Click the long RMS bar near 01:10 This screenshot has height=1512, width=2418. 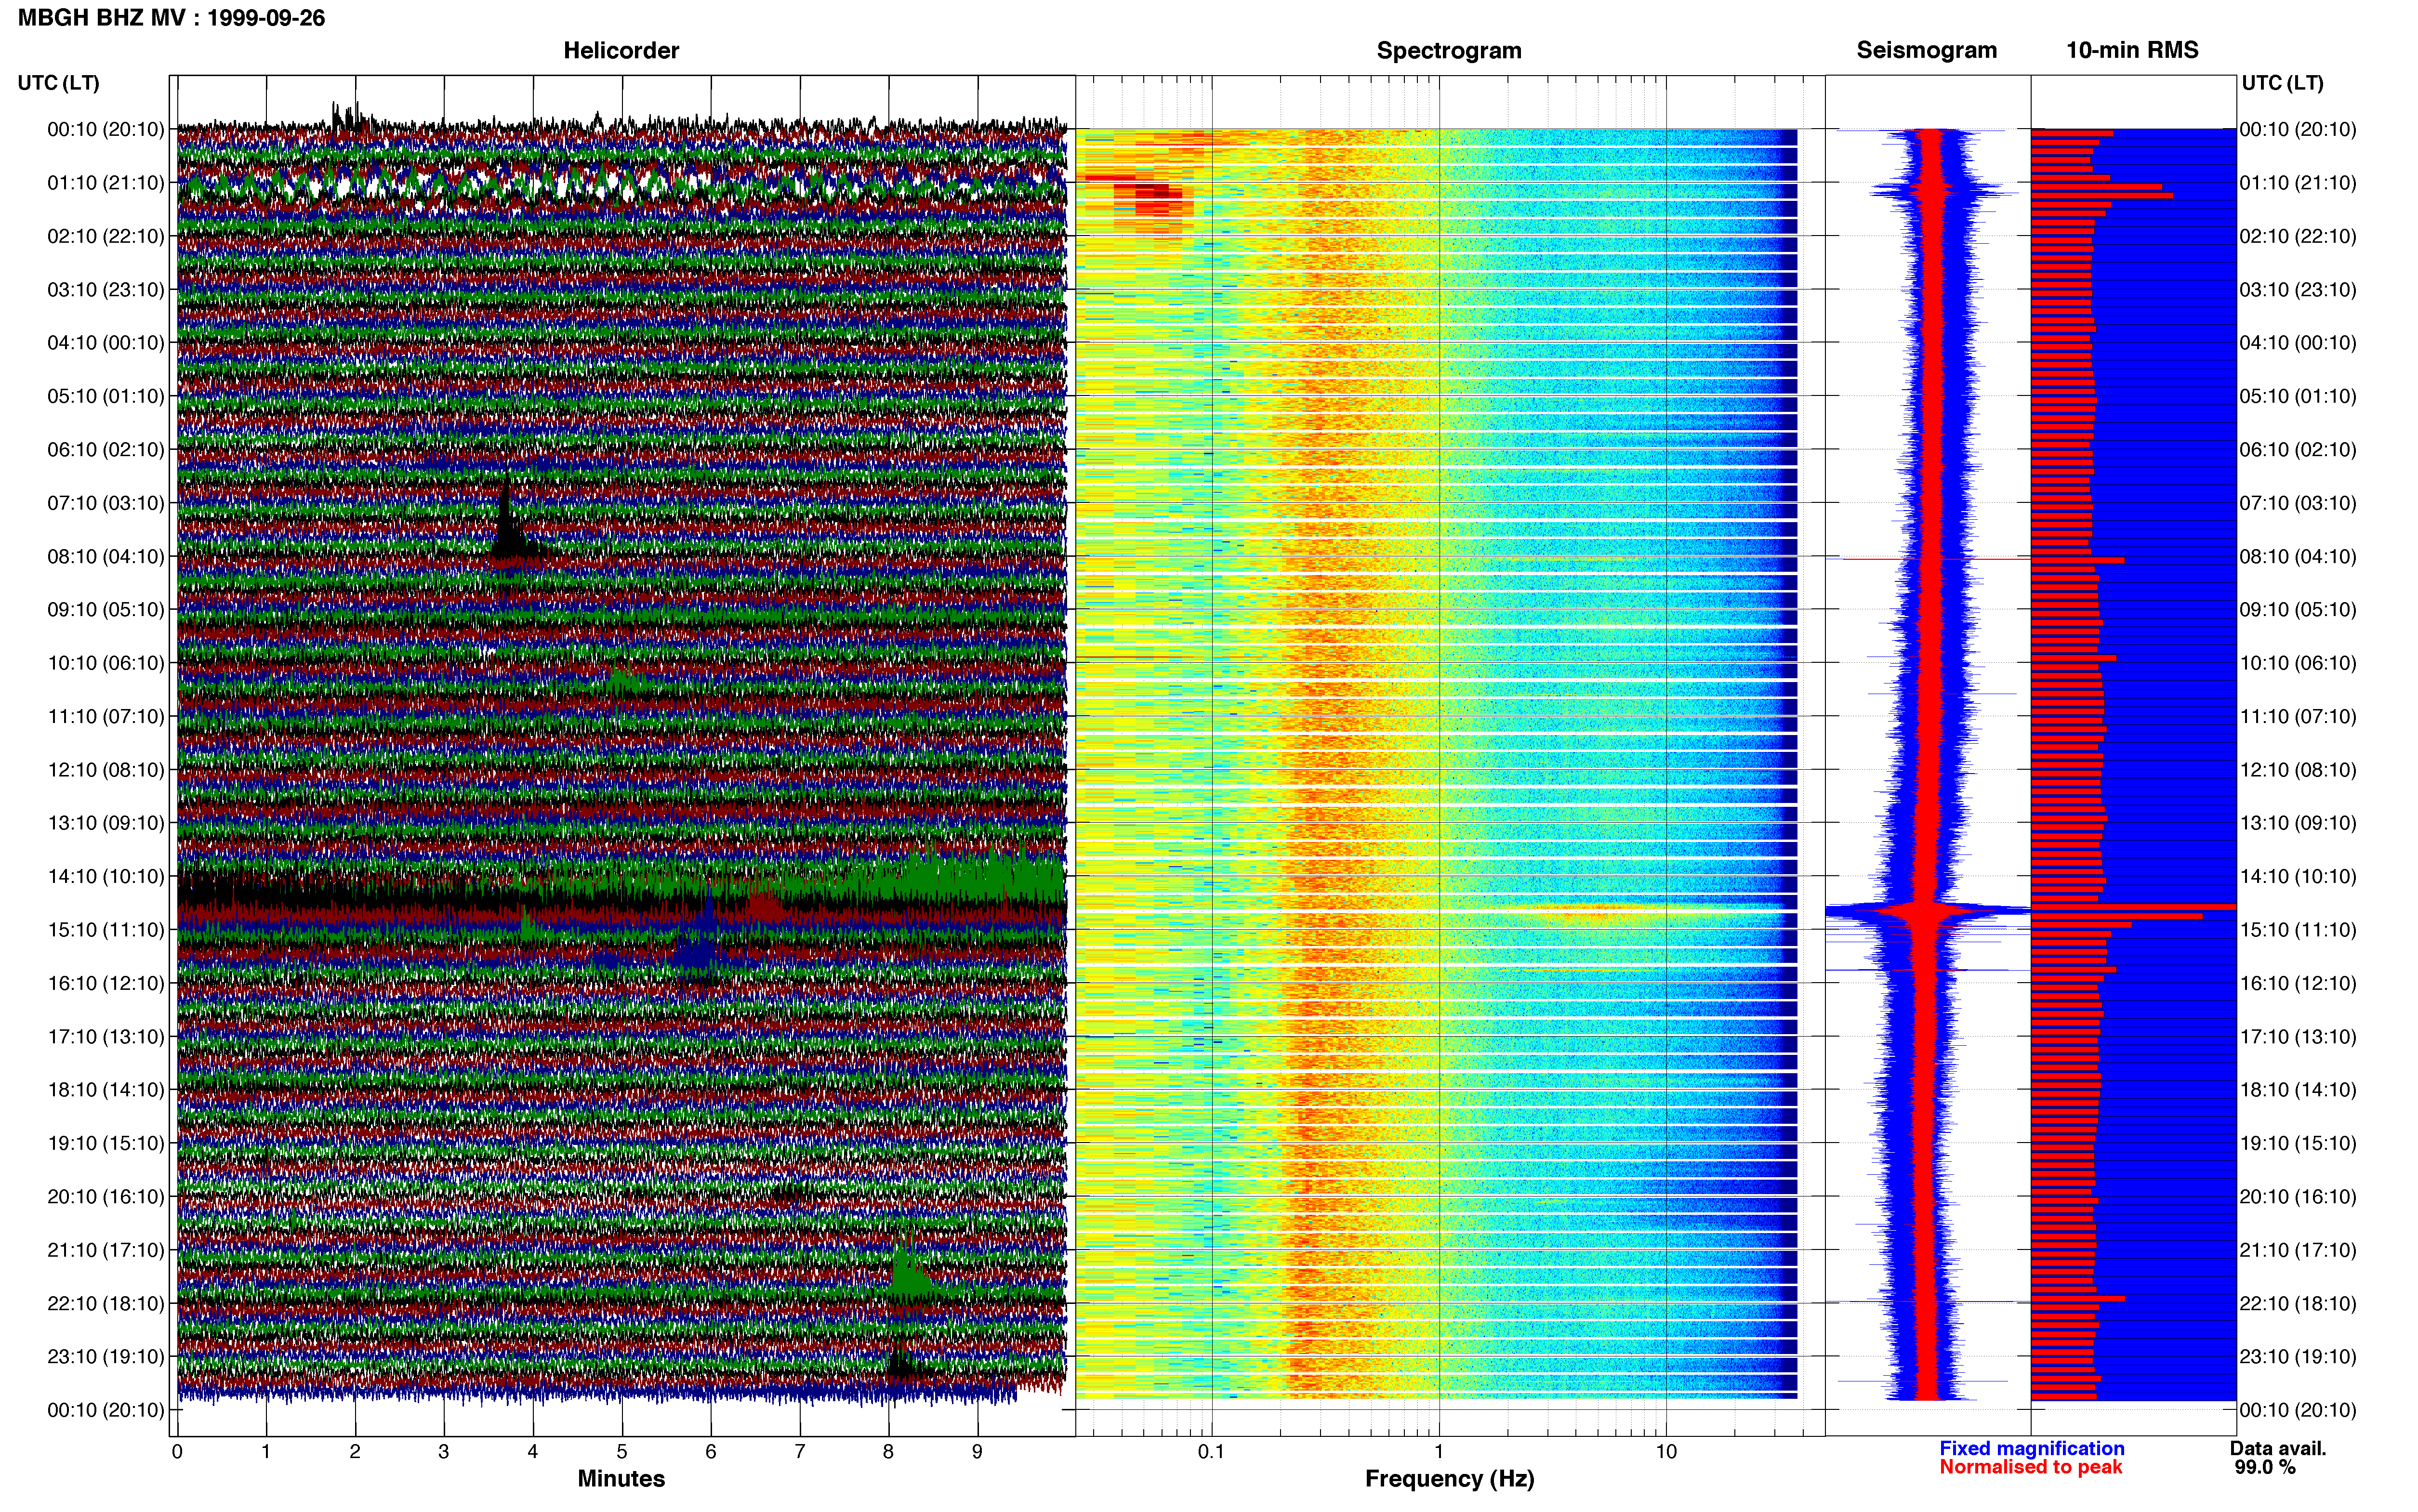point(2102,195)
